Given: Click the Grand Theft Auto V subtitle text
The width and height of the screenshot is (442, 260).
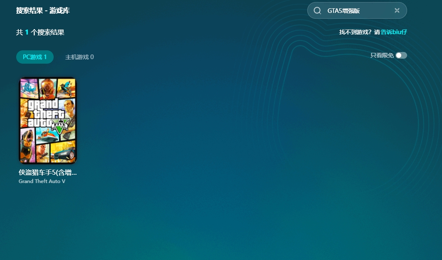Looking at the screenshot, I should coord(42,181).
